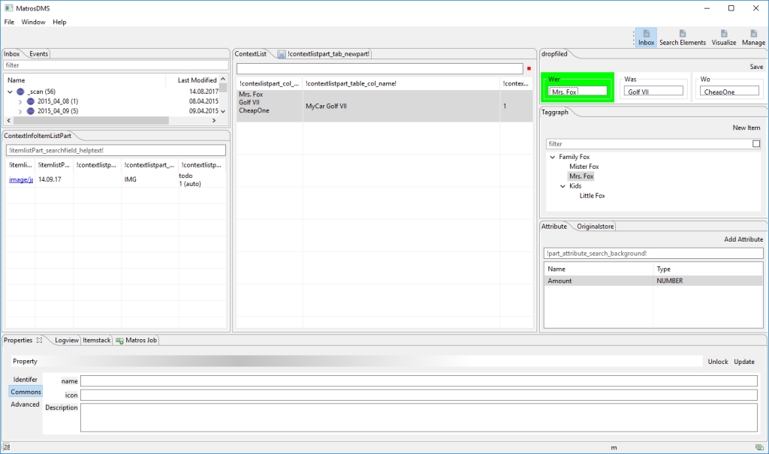Select the Matros Job tab icon
Image resolution: width=769 pixels, height=454 pixels.
119,340
